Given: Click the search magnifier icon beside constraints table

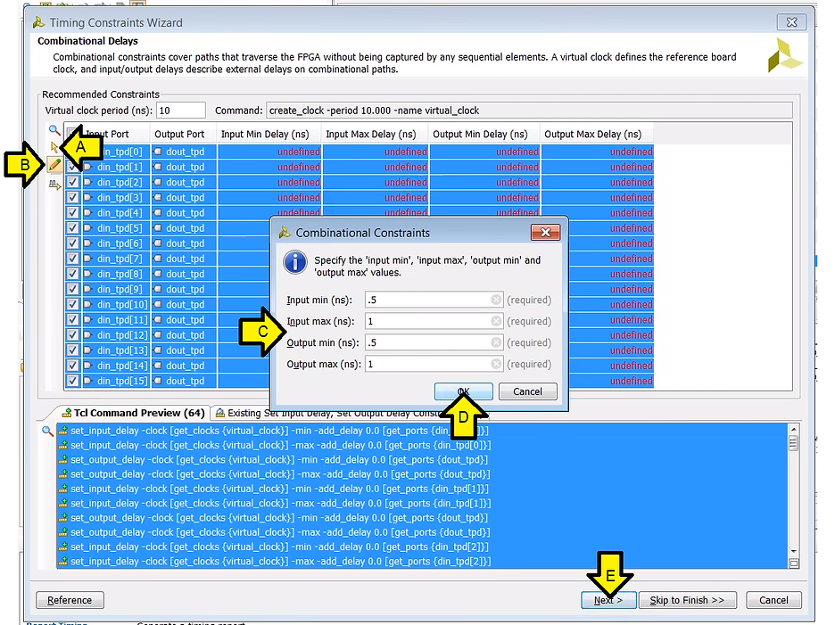Looking at the screenshot, I should tap(54, 131).
